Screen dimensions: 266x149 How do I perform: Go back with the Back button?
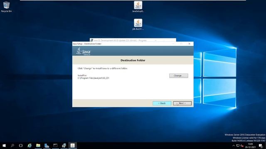coord(162,103)
